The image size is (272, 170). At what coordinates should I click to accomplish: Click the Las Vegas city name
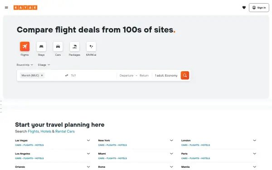pyautogui.click(x=21, y=141)
